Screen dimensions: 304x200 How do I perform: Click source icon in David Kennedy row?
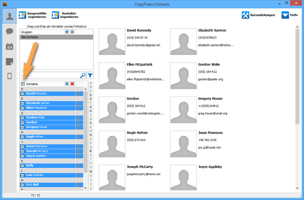tap(78, 94)
